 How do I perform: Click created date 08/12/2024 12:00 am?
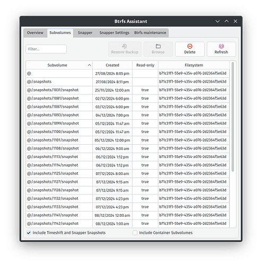112,215
